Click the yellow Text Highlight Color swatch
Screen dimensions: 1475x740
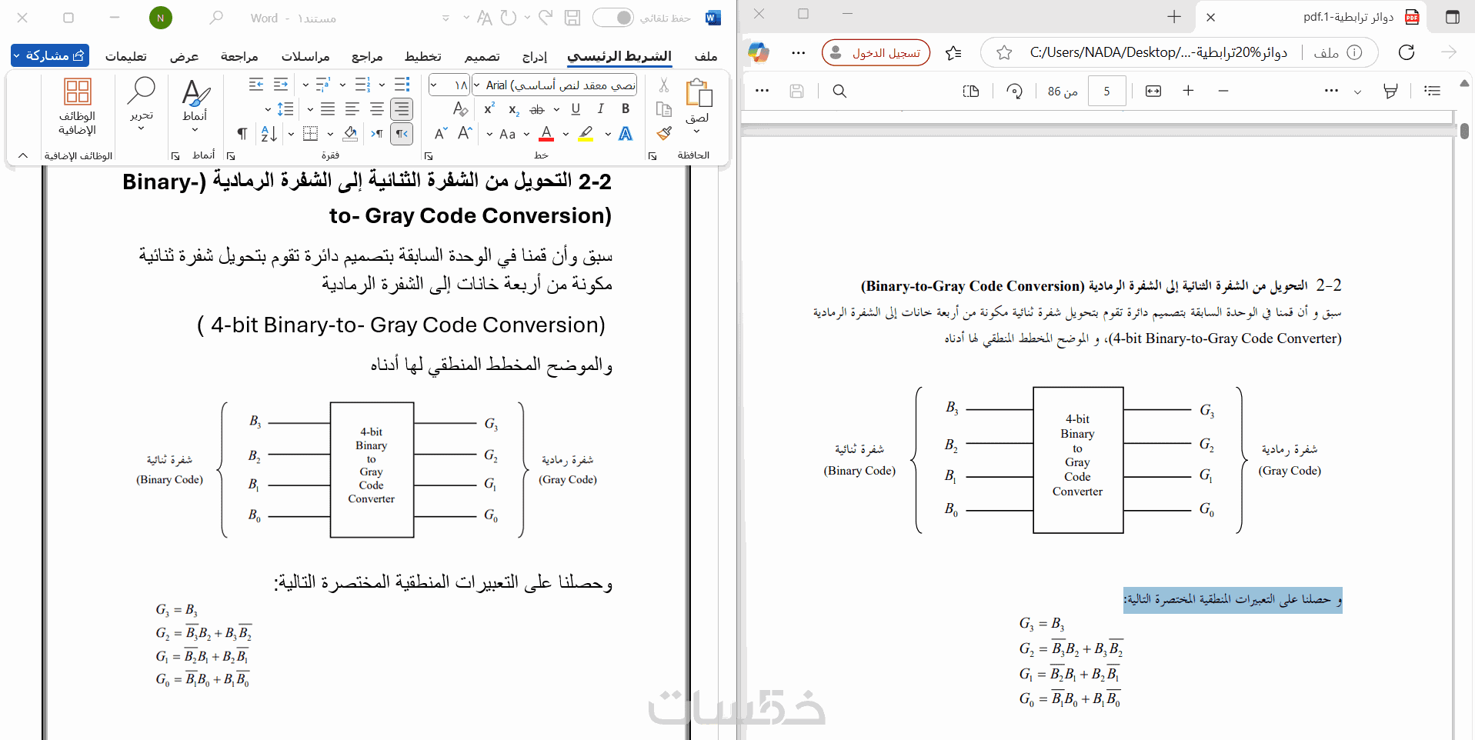[586, 134]
